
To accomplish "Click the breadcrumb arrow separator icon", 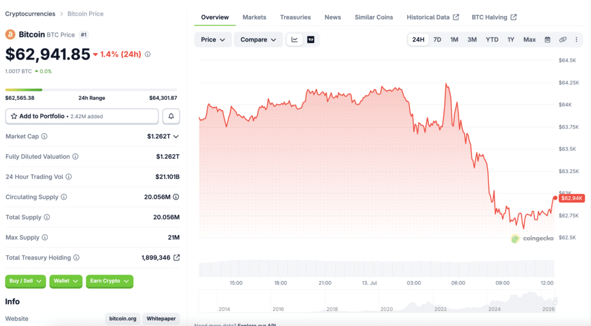I will (61, 14).
